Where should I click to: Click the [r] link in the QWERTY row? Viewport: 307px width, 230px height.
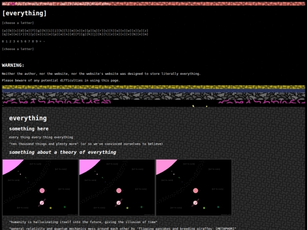pyautogui.click(x=22, y=34)
